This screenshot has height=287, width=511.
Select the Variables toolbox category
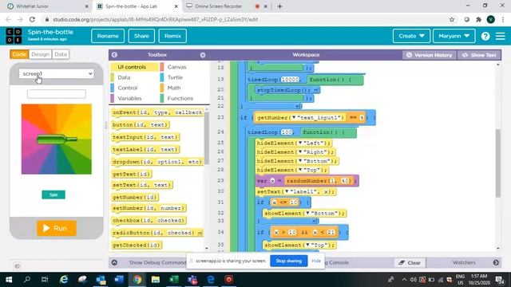point(129,98)
